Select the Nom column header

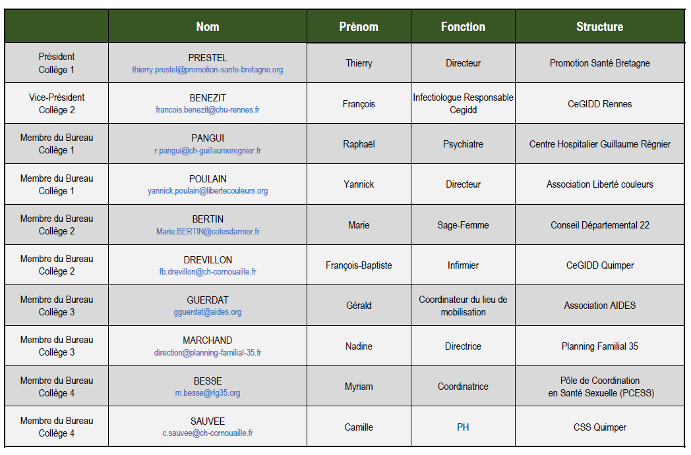pyautogui.click(x=208, y=26)
